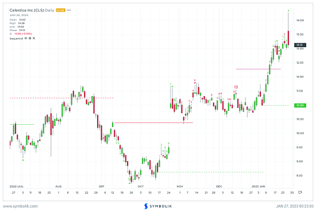Click the High 14.28 value

(21, 23)
